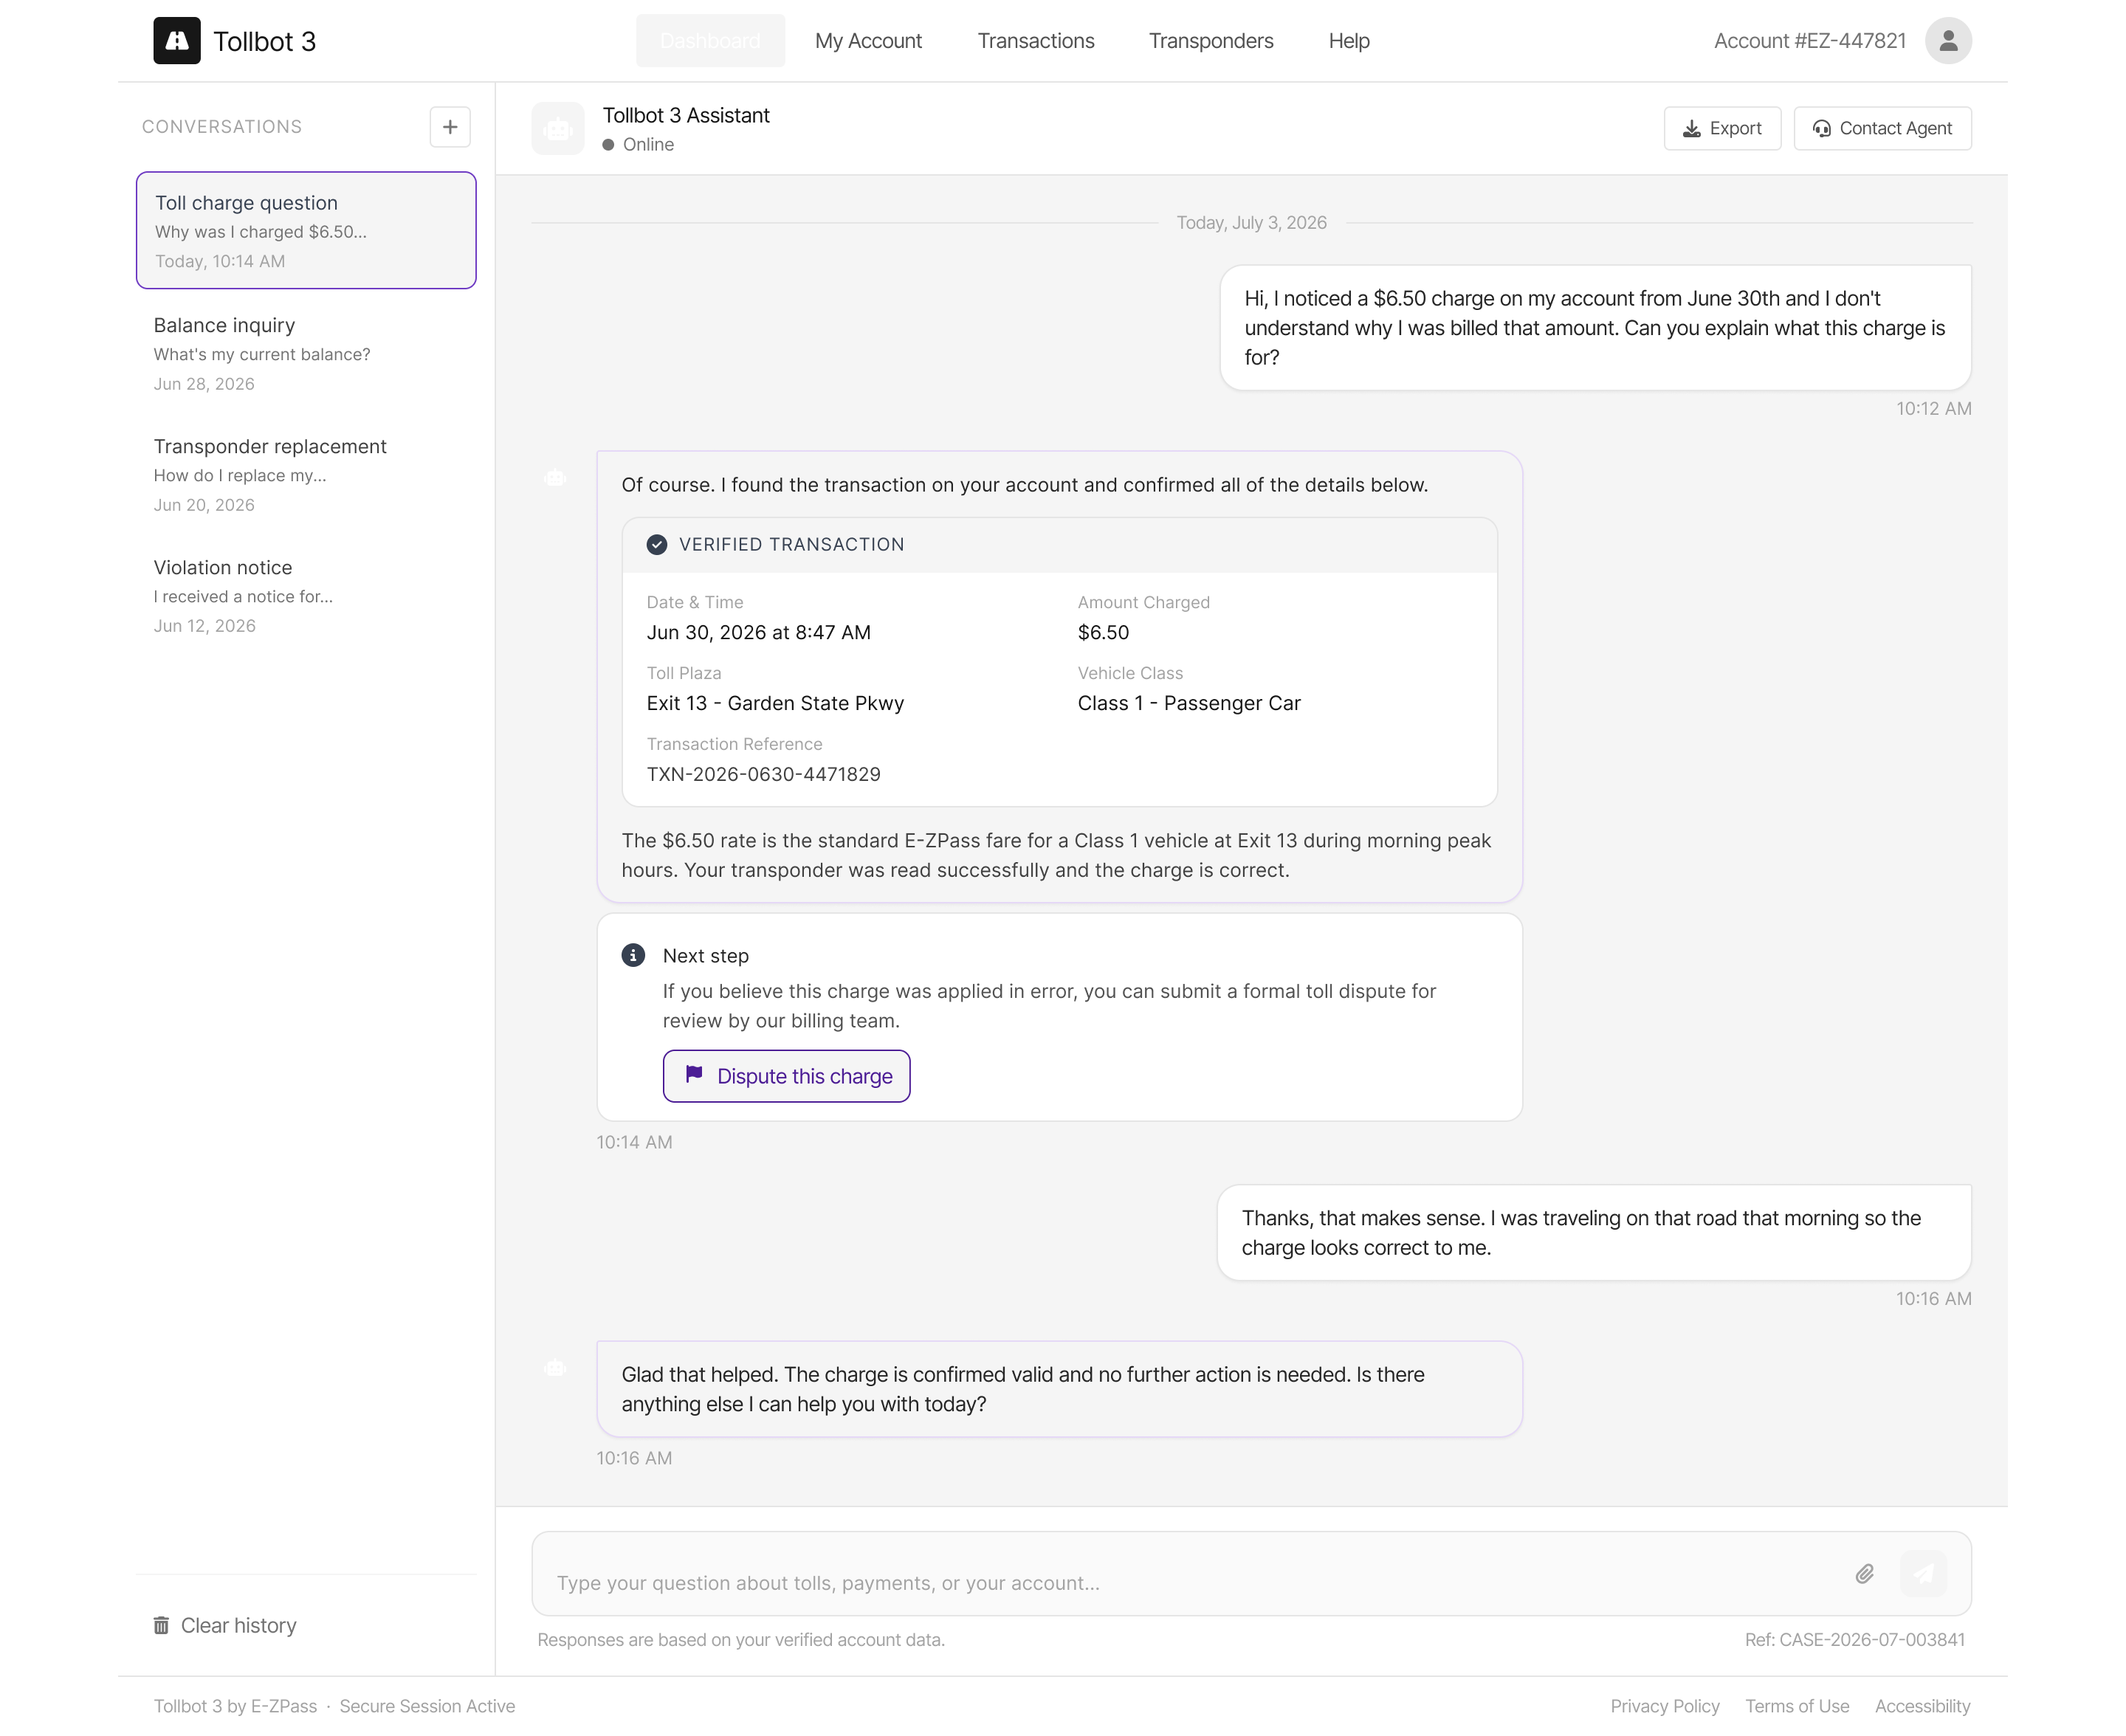
Task: Click the Tollbot 3 logo icon
Action: [177, 41]
